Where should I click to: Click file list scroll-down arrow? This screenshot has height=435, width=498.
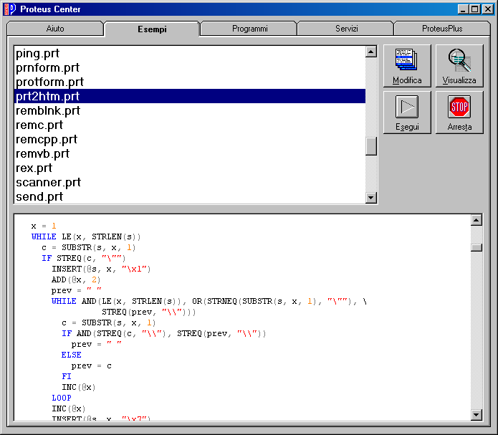pos(371,198)
